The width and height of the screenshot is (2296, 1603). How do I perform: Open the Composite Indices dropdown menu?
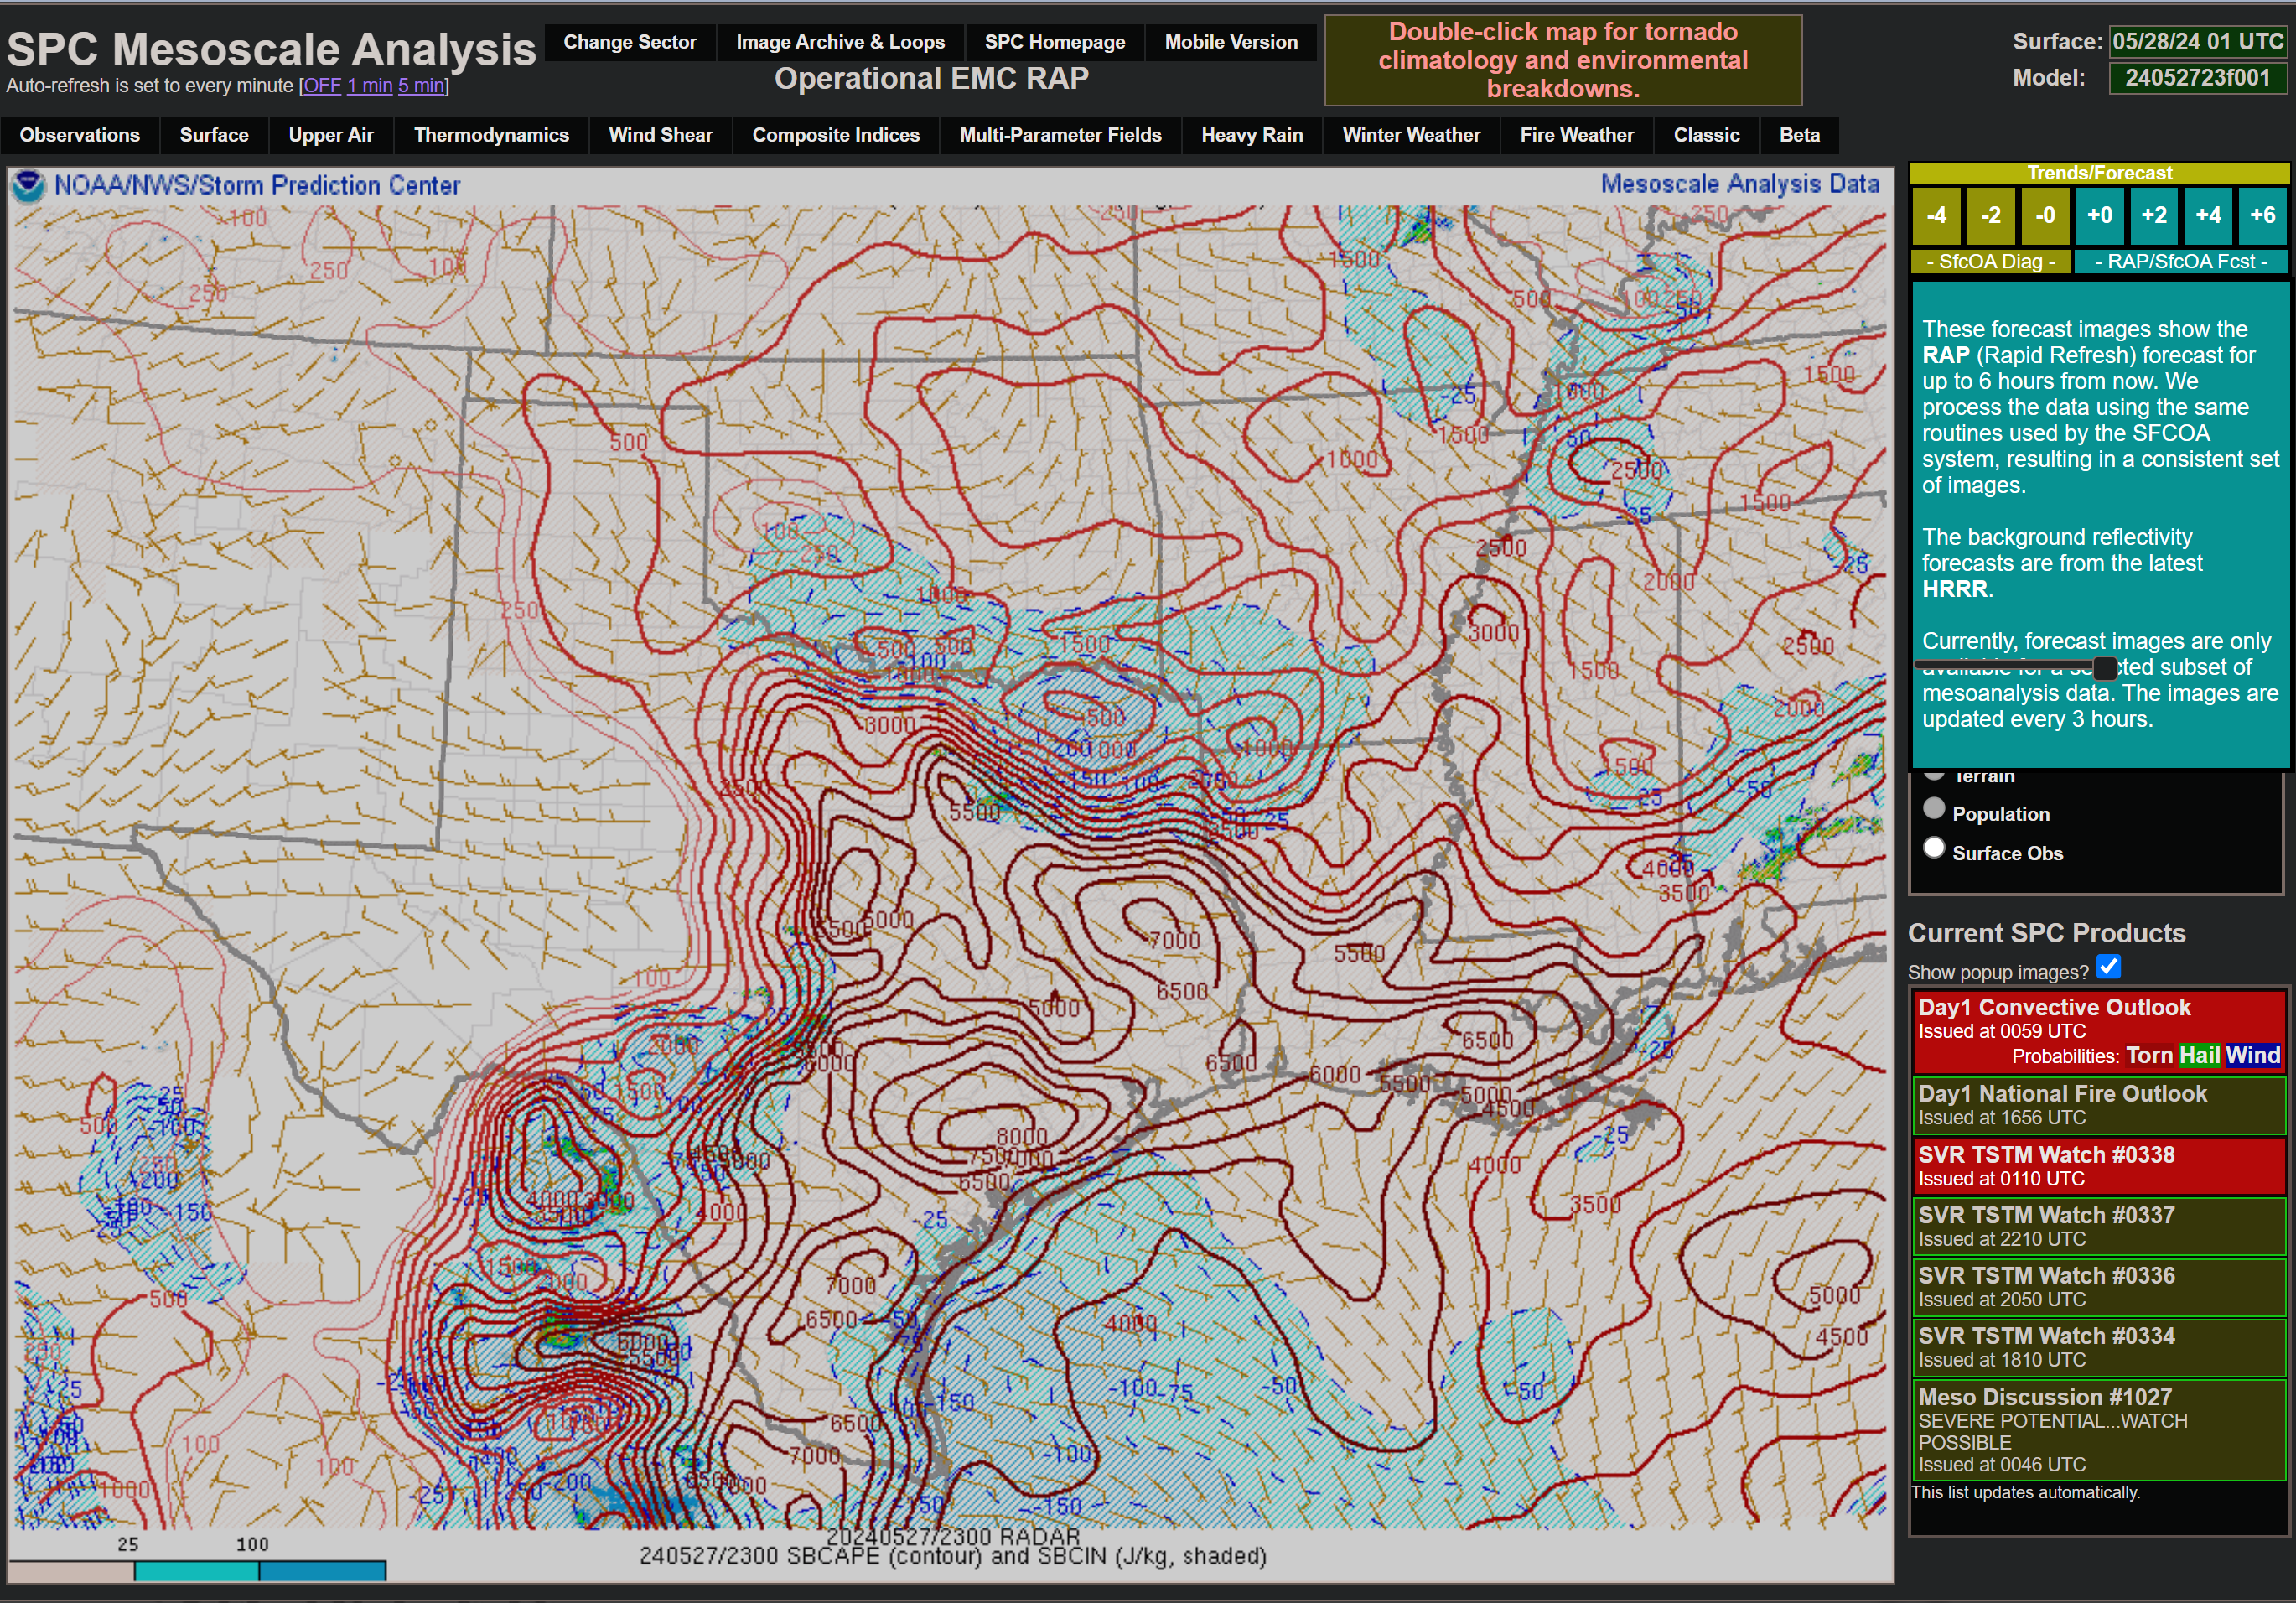[835, 135]
